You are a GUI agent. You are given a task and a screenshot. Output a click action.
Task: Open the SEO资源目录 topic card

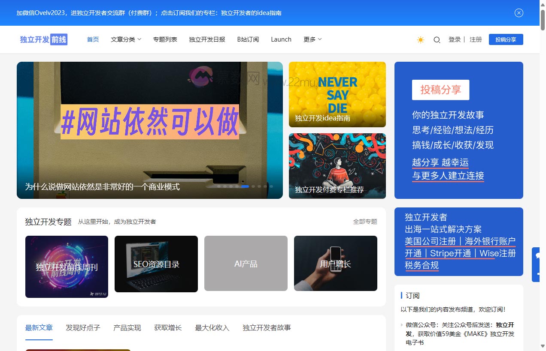point(156,264)
